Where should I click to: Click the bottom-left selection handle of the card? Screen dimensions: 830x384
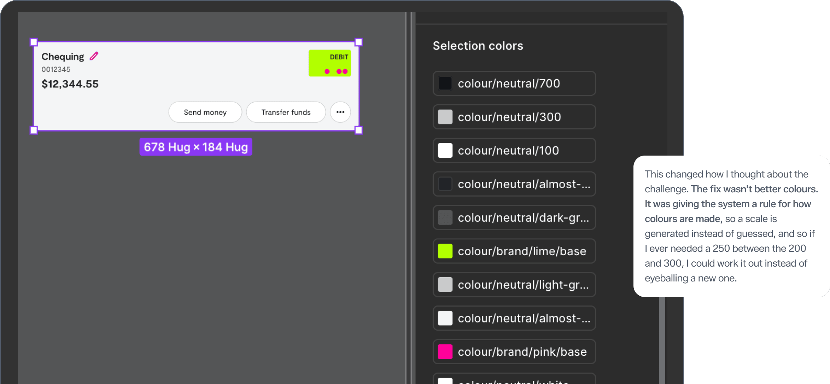pos(34,130)
